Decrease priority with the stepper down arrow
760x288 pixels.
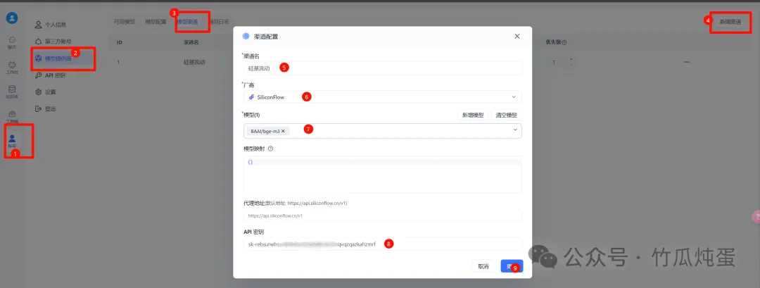(x=571, y=65)
